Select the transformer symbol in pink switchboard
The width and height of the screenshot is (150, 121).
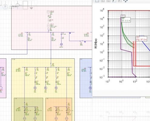[48, 26]
